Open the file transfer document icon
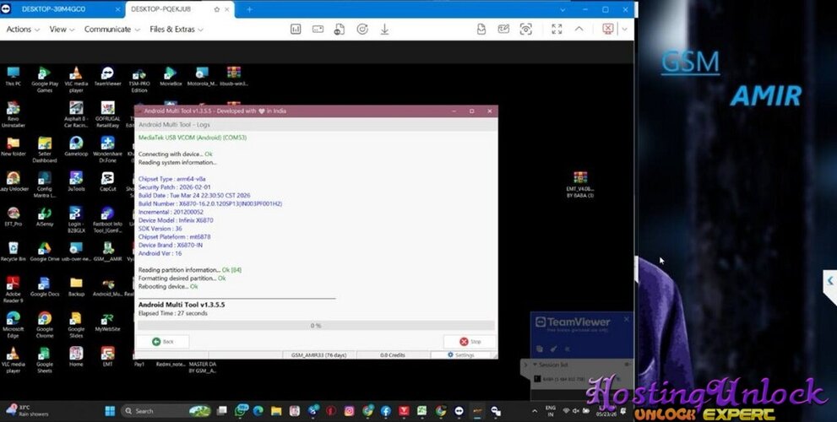 340,30
